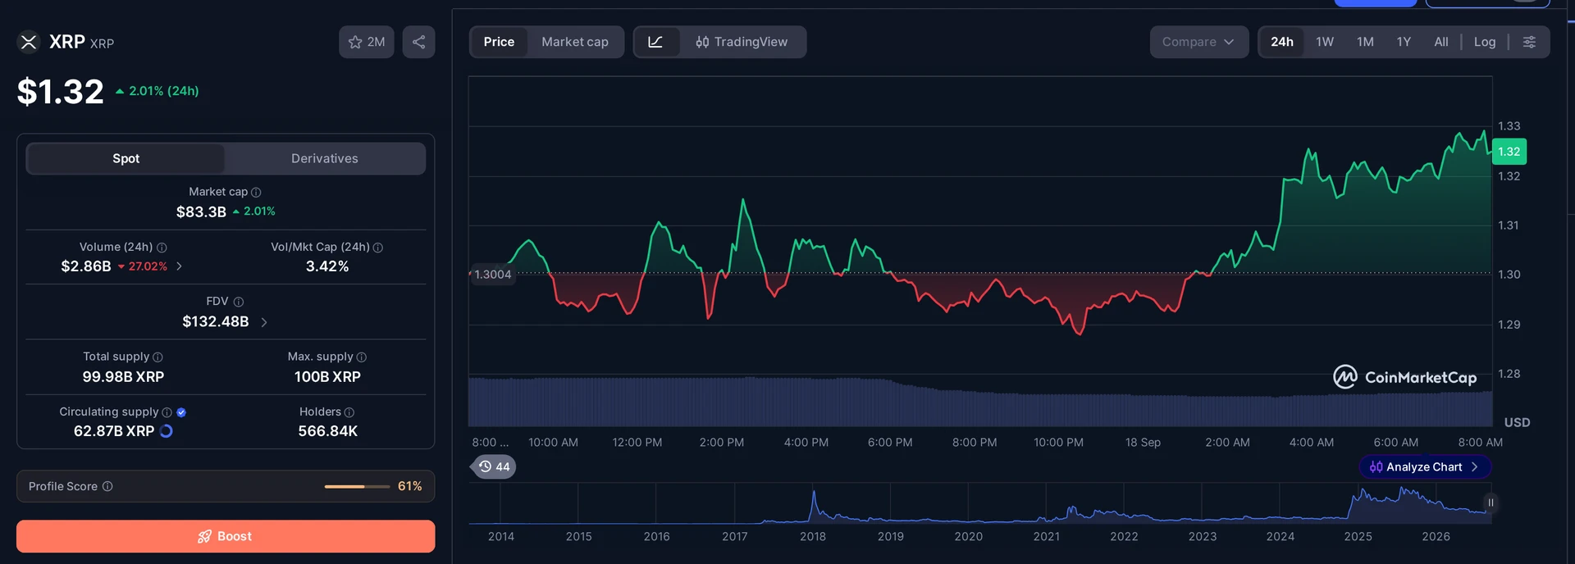Click the max supply value 100B XRP
Image resolution: width=1575 pixels, height=564 pixels.
click(327, 377)
